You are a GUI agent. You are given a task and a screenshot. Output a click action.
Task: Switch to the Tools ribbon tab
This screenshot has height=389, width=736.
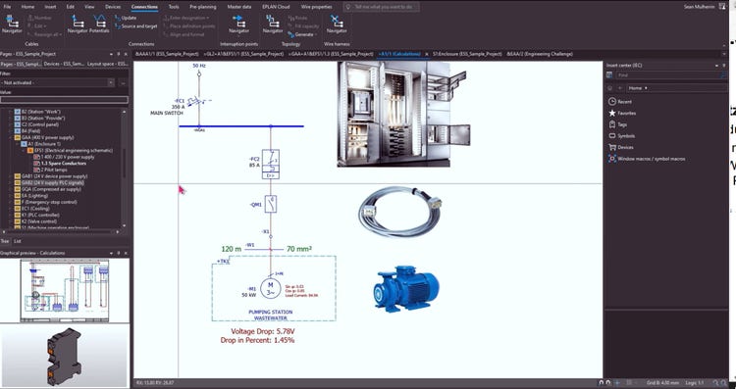174,7
